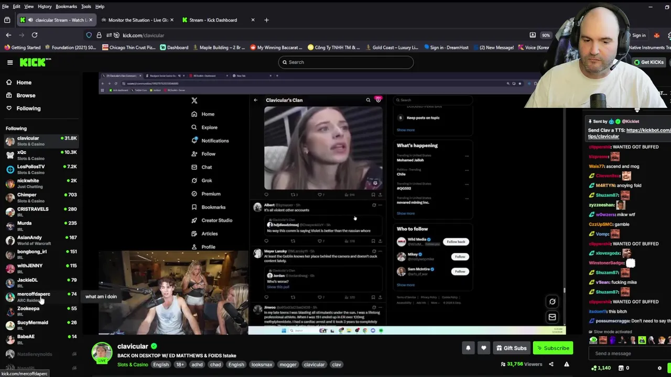The image size is (671, 377).
Task: Click the Subscribe button
Action: [x=553, y=348]
